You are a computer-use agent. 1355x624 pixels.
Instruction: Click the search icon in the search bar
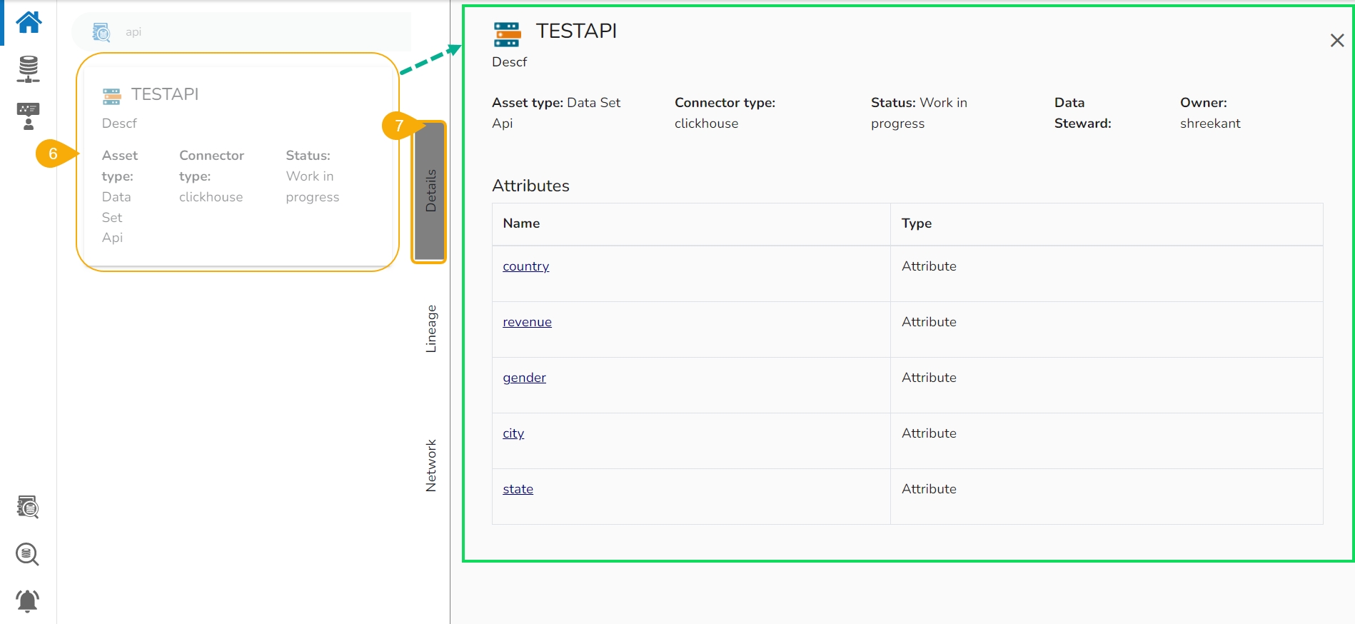[x=101, y=32]
